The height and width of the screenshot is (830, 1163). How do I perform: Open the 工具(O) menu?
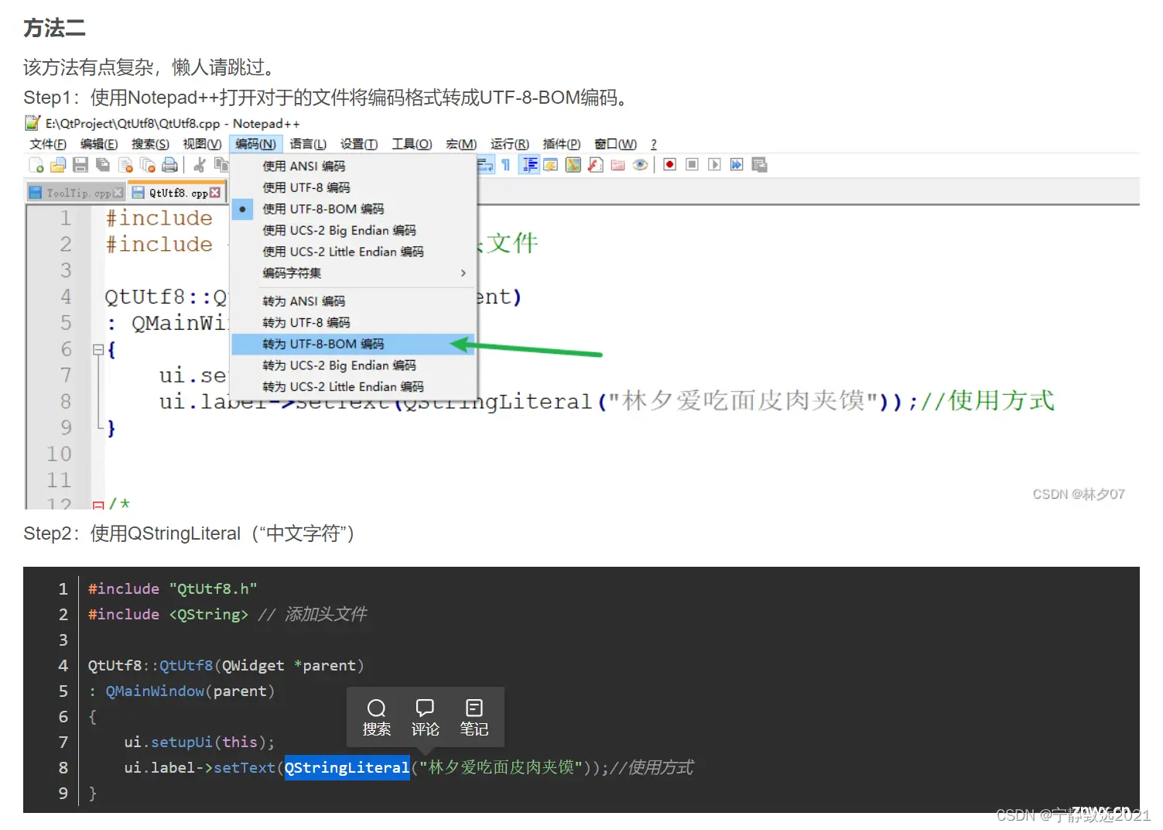pyautogui.click(x=412, y=144)
